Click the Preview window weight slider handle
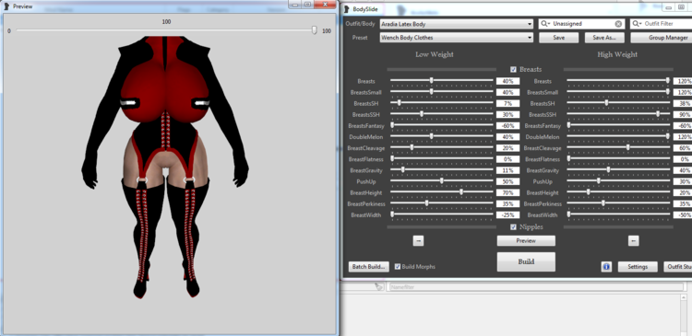The height and width of the screenshot is (336, 692). point(315,30)
